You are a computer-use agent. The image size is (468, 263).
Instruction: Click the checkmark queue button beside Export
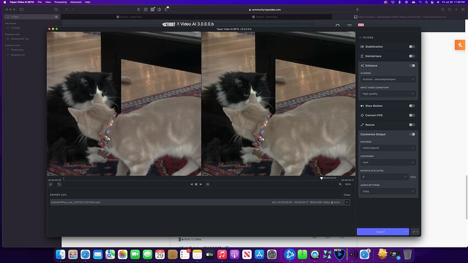tap(415, 232)
